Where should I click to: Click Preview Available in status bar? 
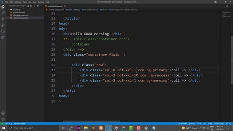click(19, 124)
